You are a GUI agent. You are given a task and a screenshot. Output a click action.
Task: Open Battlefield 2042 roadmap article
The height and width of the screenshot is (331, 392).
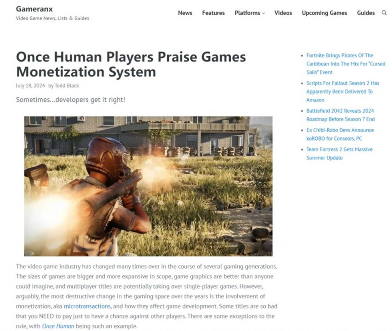[340, 115]
